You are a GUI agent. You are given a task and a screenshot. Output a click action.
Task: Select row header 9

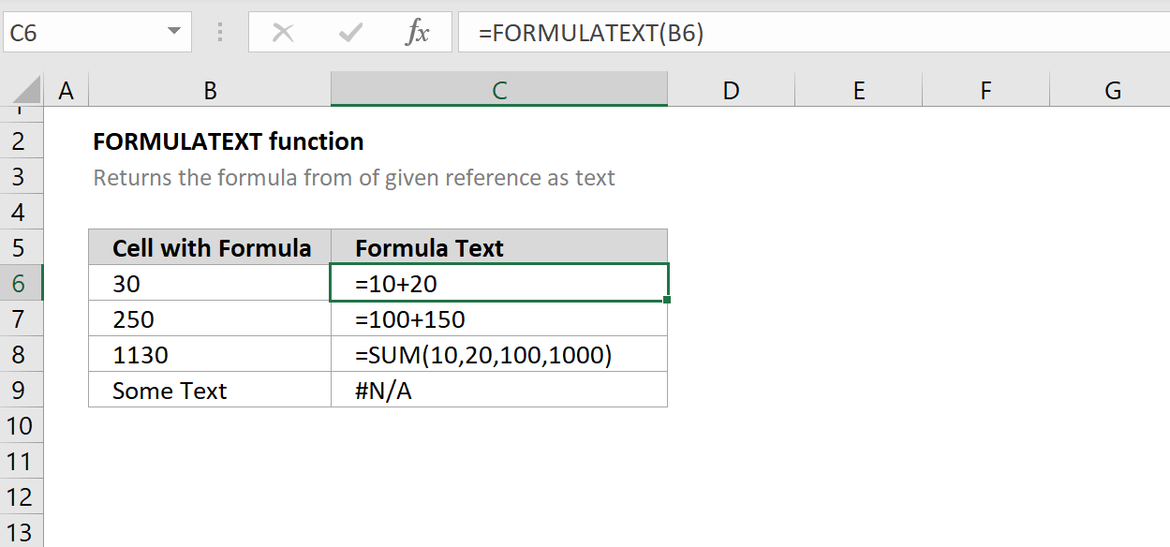[21, 391]
